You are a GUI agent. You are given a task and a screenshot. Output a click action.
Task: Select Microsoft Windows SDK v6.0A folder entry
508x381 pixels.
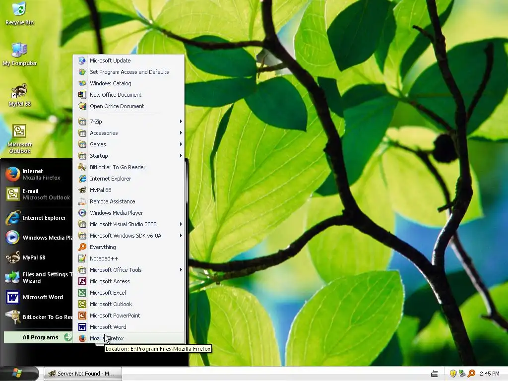pyautogui.click(x=129, y=236)
